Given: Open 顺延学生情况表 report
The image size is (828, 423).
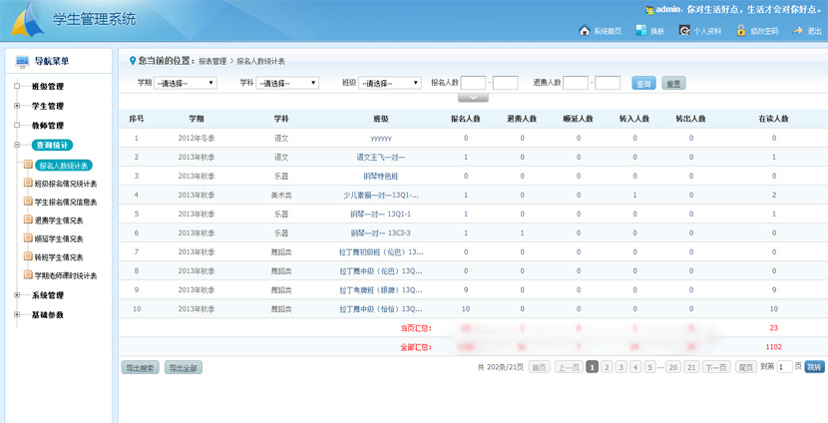Looking at the screenshot, I should click(x=59, y=238).
